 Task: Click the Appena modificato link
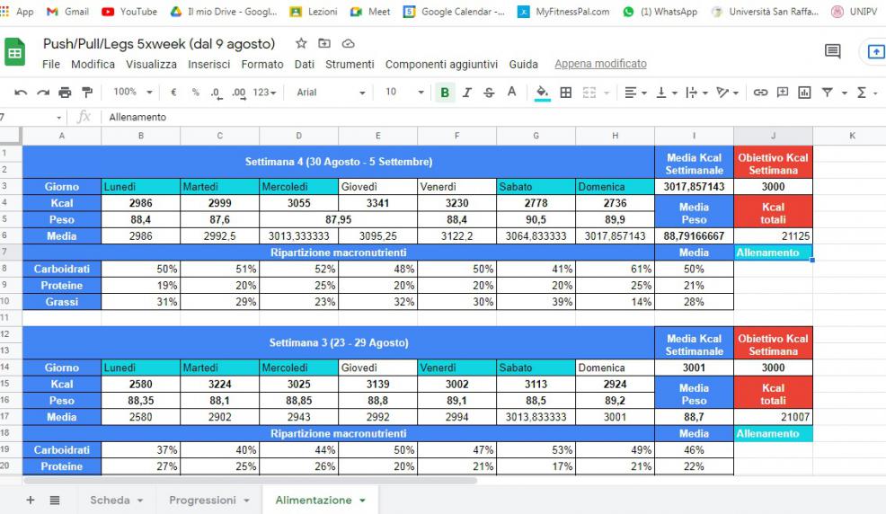(600, 65)
